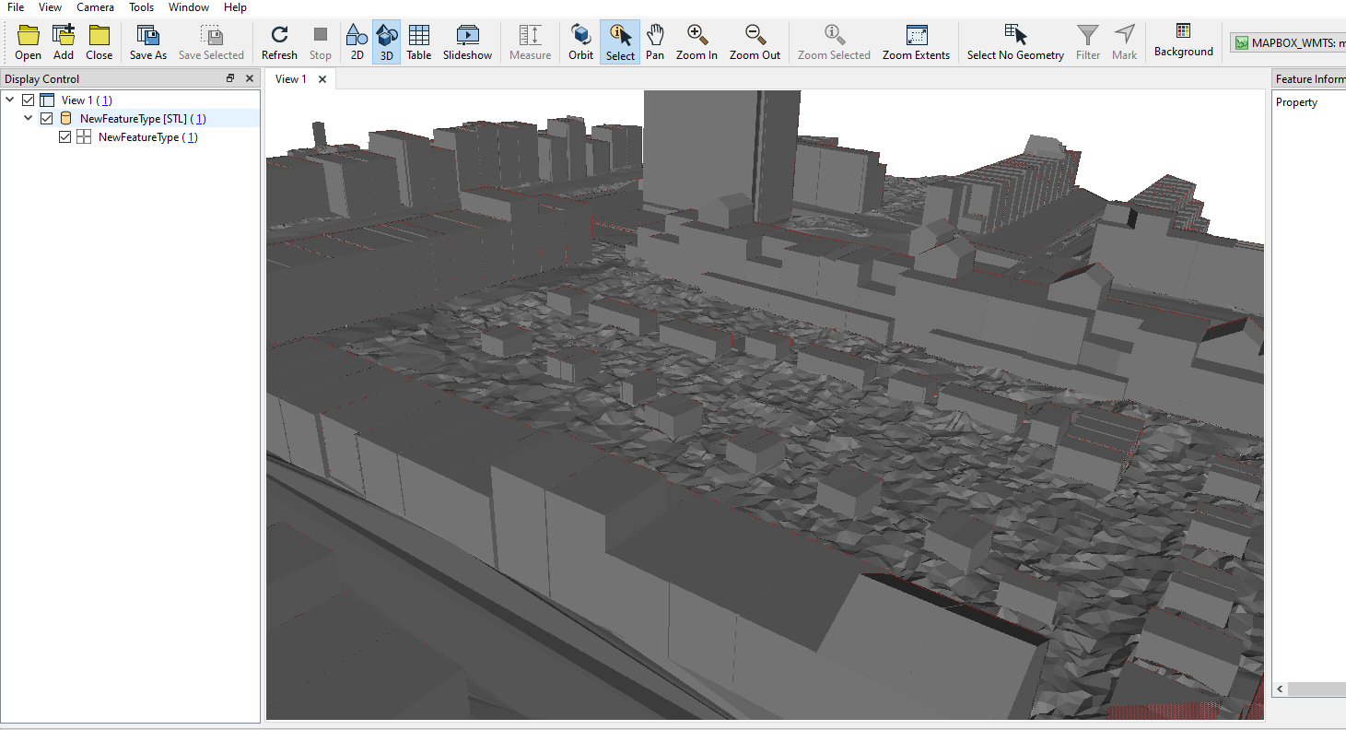The image size is (1346, 730).
Task: Click count link beside NewFeatureType layer
Action: point(192,136)
